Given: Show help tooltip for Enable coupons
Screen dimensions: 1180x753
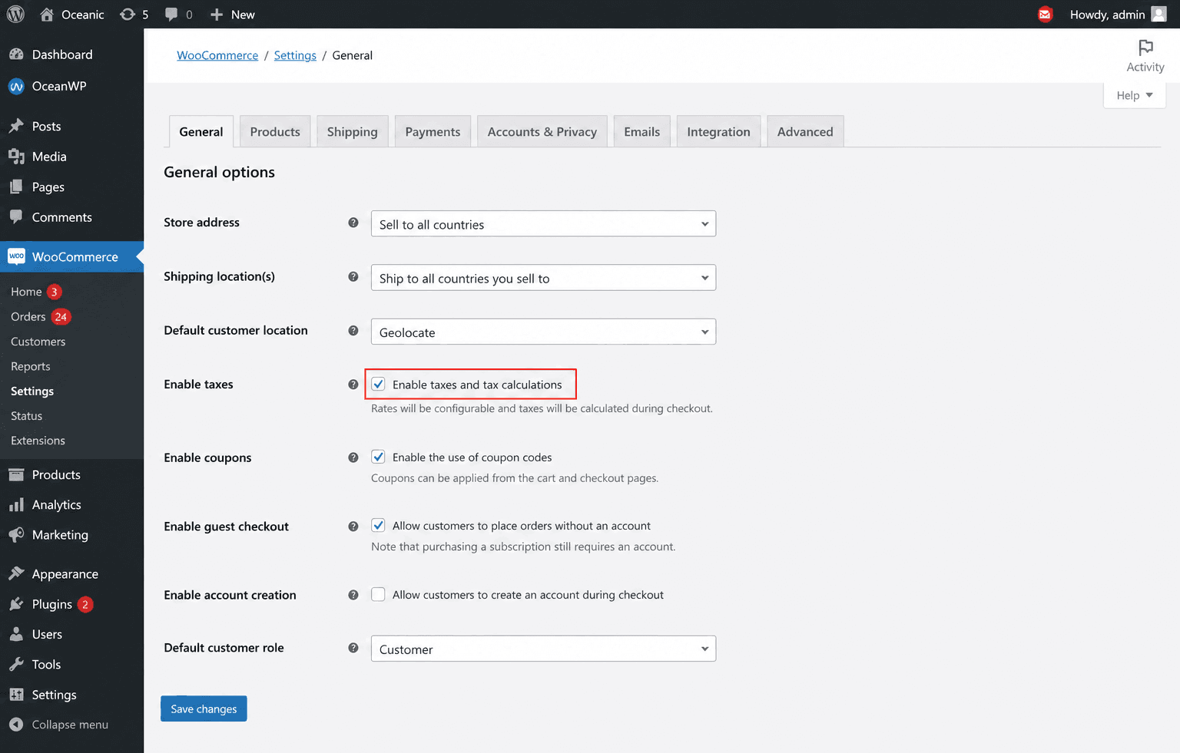Looking at the screenshot, I should [353, 457].
